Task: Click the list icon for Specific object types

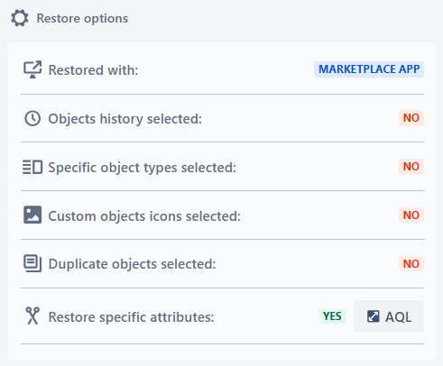Action: pos(32,167)
